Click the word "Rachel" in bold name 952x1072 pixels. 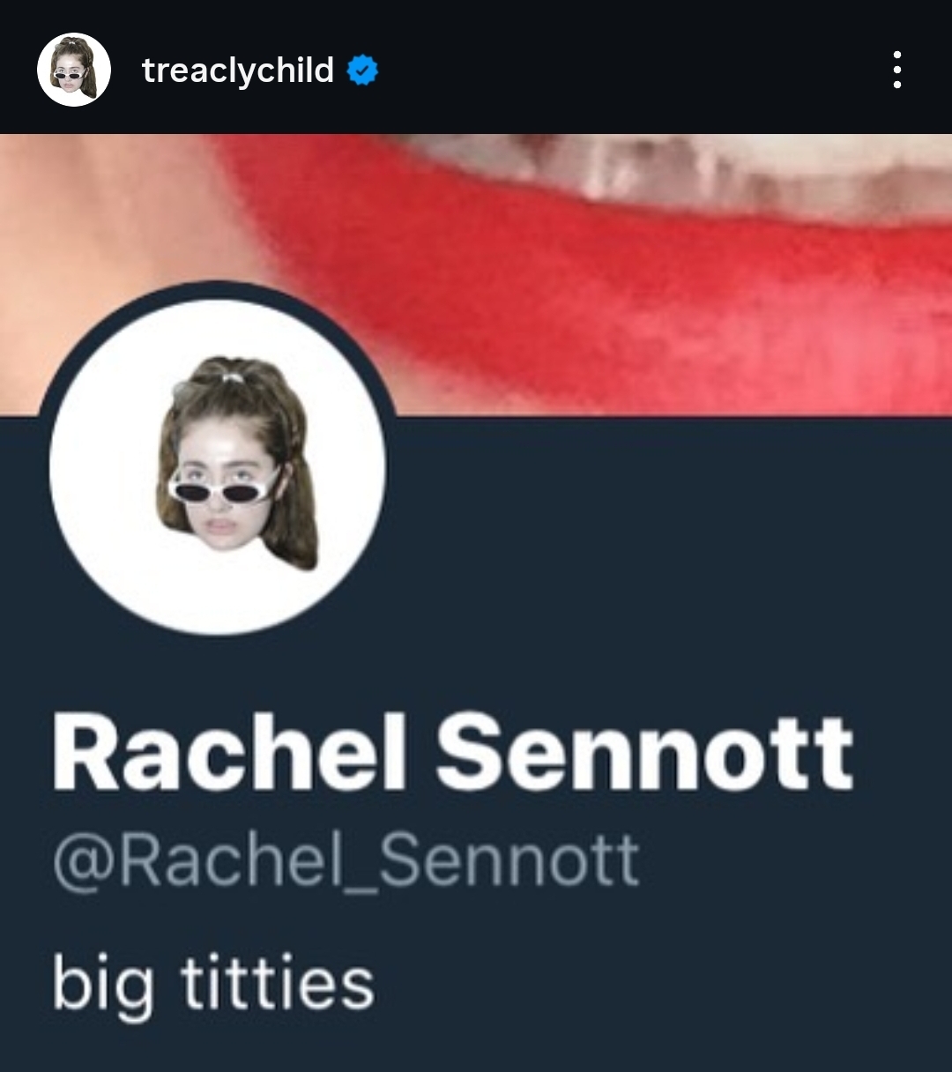(228, 753)
